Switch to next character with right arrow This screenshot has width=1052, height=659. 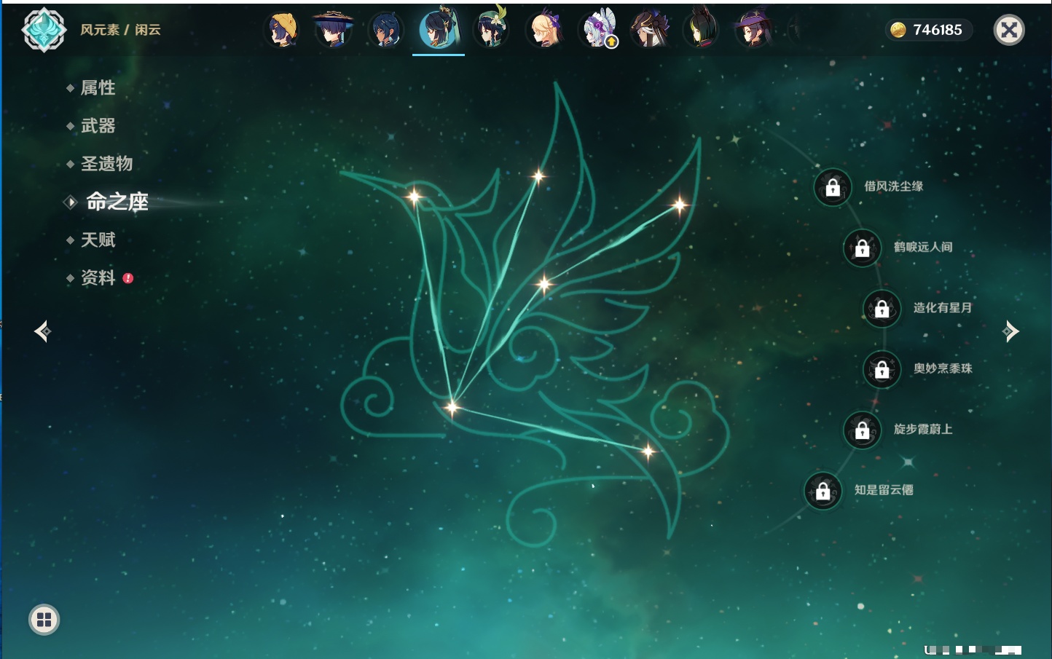click(x=1010, y=331)
